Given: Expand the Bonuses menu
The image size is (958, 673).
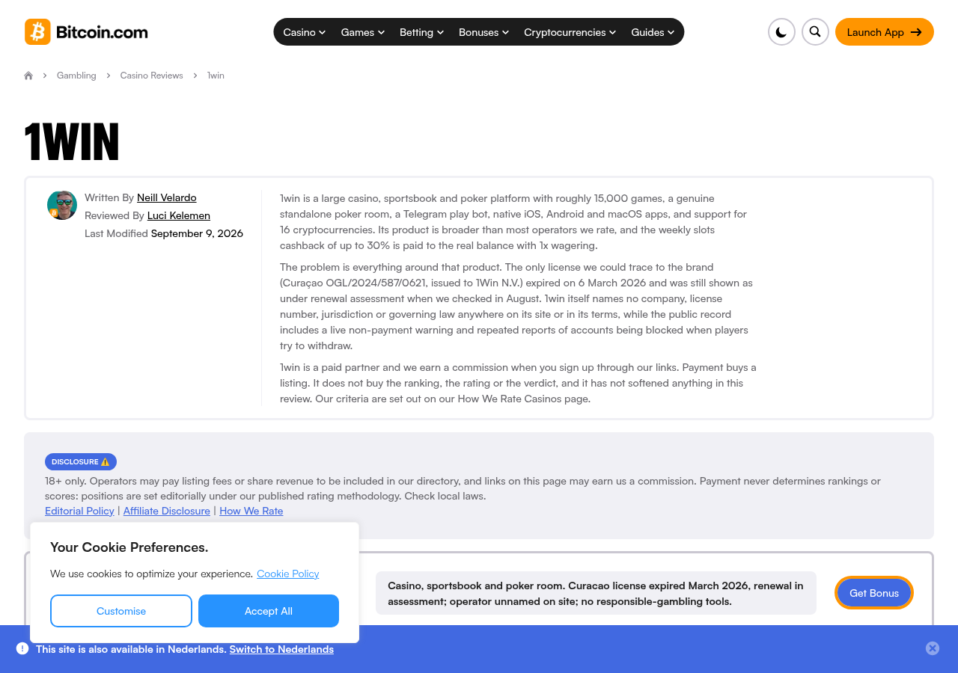Looking at the screenshot, I should pos(483,32).
